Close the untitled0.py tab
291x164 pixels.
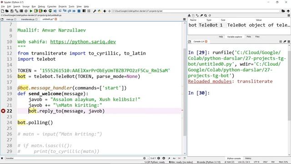(x=56, y=19)
